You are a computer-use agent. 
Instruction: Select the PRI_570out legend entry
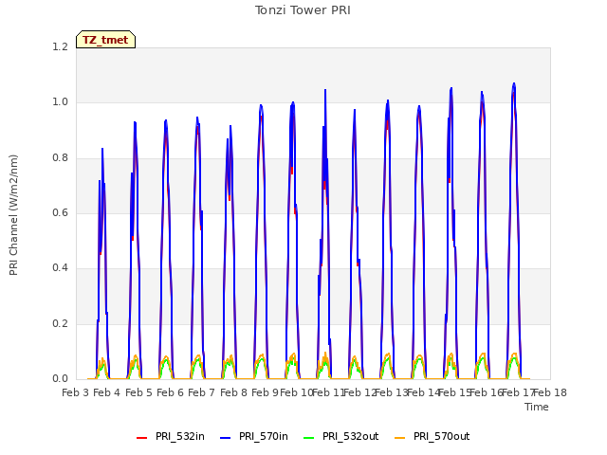[432, 437]
